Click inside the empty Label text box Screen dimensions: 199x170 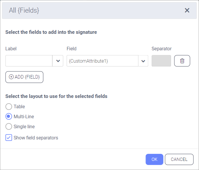pos(29,61)
